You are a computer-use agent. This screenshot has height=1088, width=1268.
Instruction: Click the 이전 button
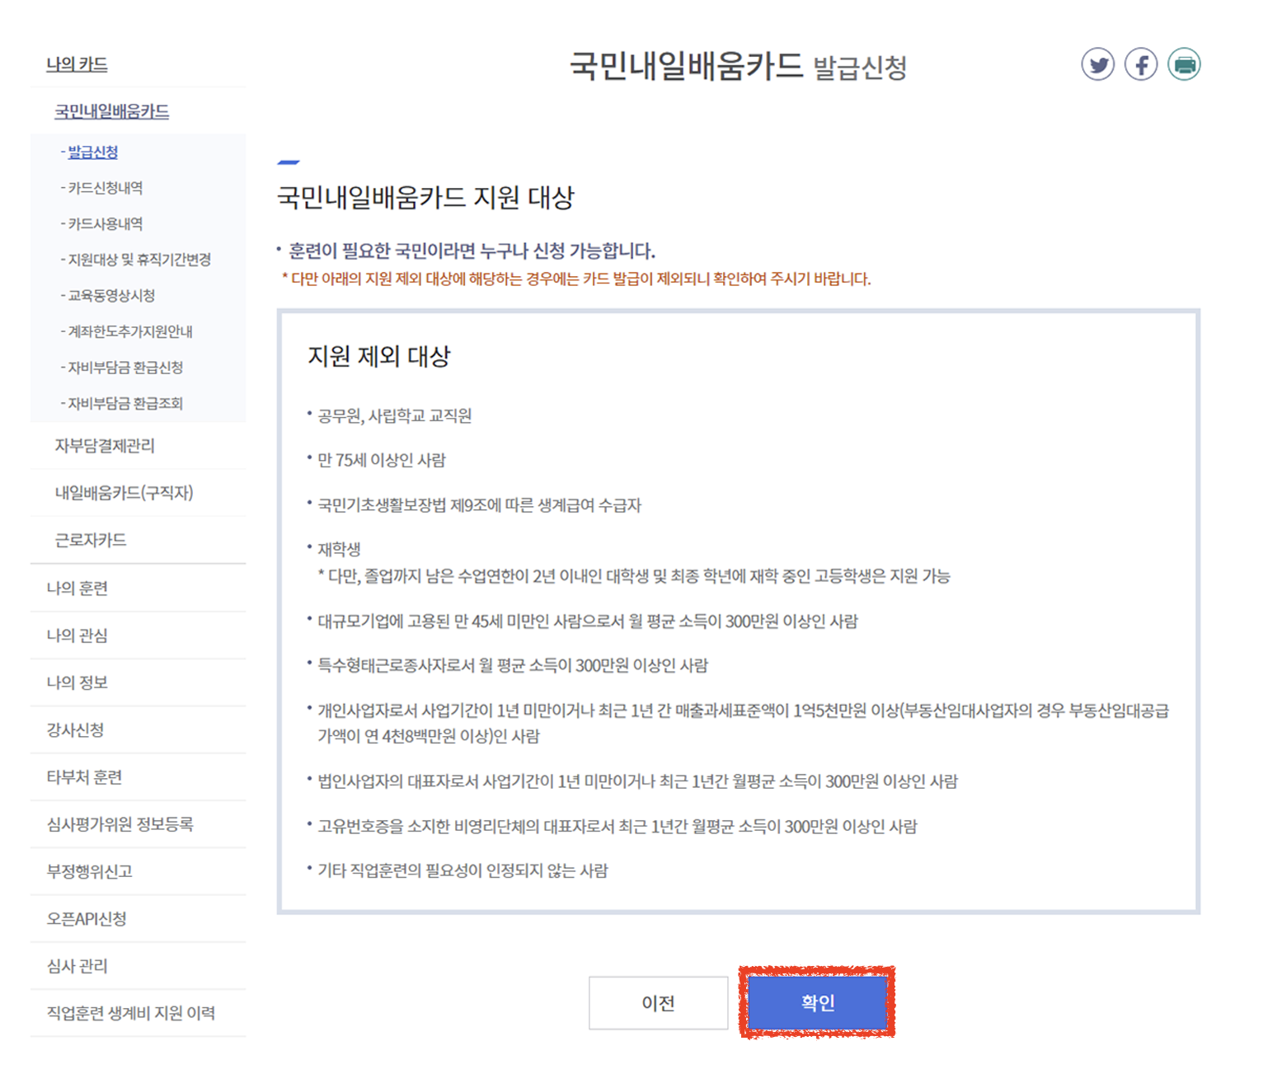point(658,1002)
